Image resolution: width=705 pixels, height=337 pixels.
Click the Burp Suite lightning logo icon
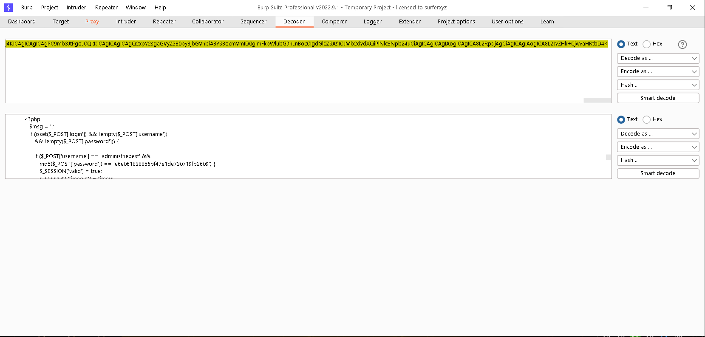(x=8, y=8)
